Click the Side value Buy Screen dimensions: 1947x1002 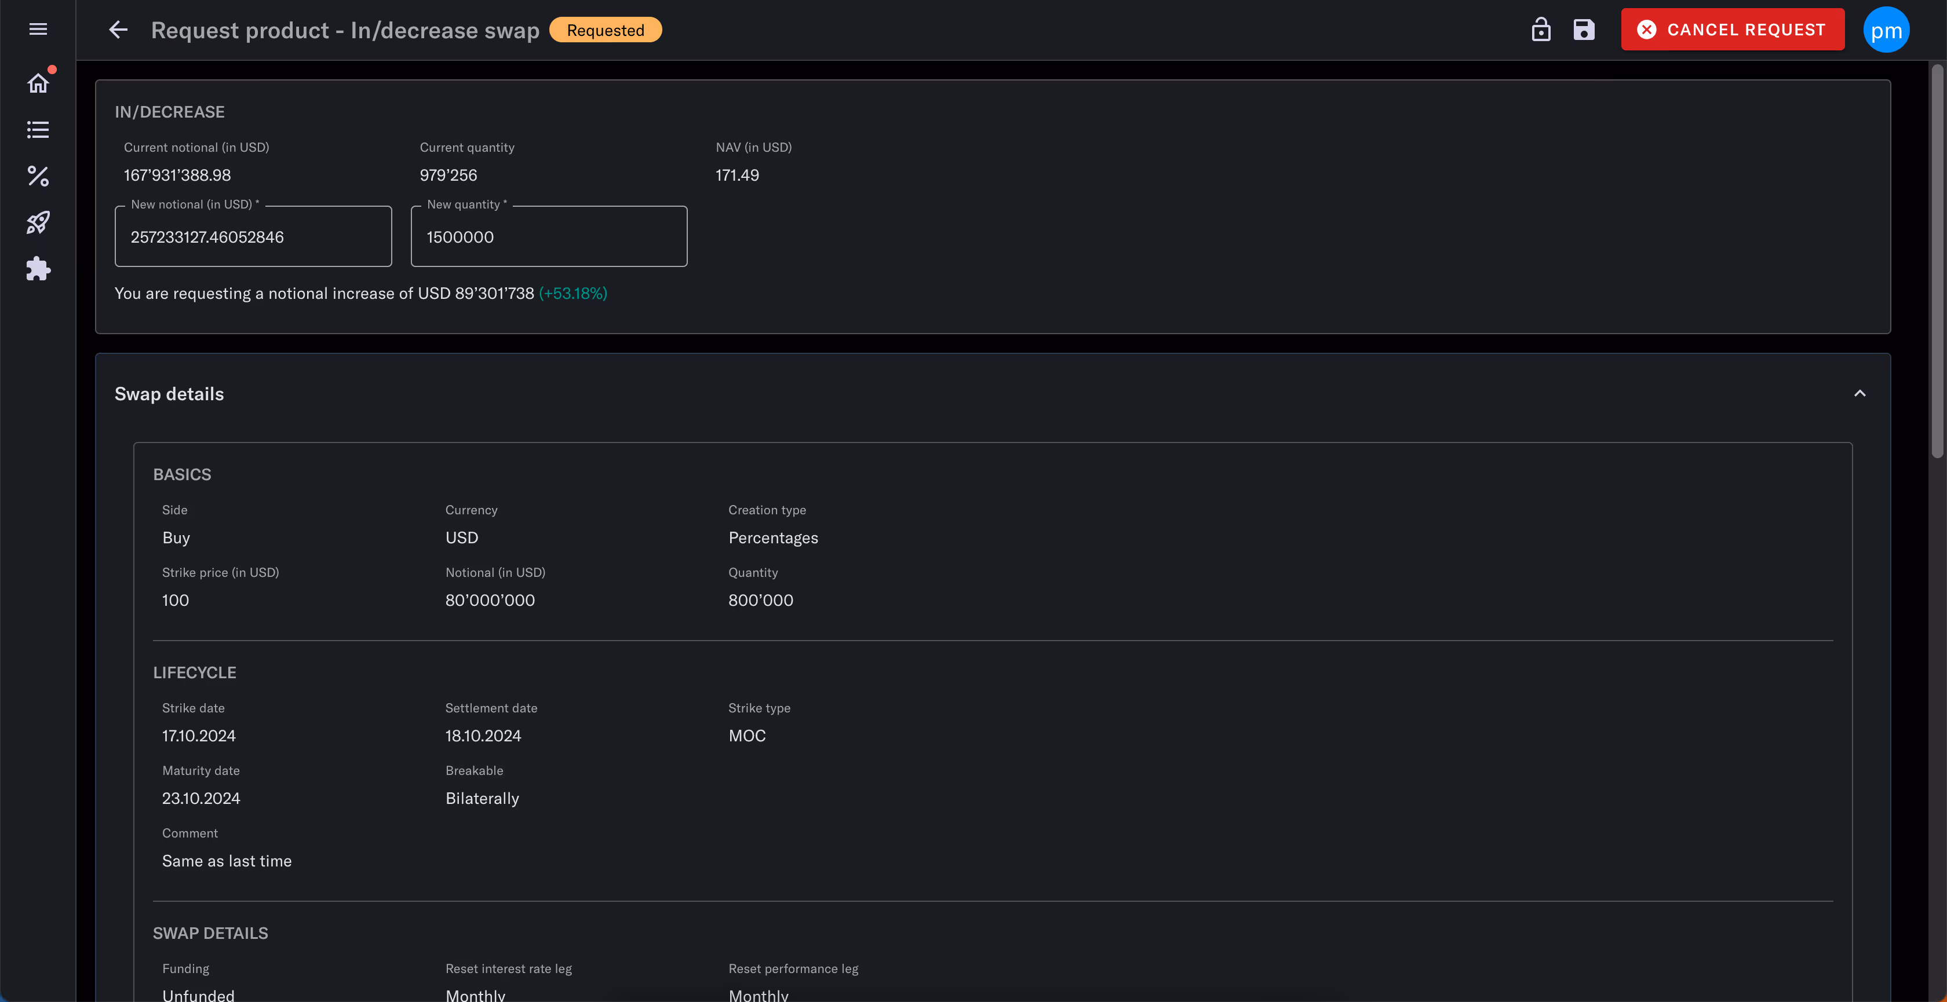176,538
